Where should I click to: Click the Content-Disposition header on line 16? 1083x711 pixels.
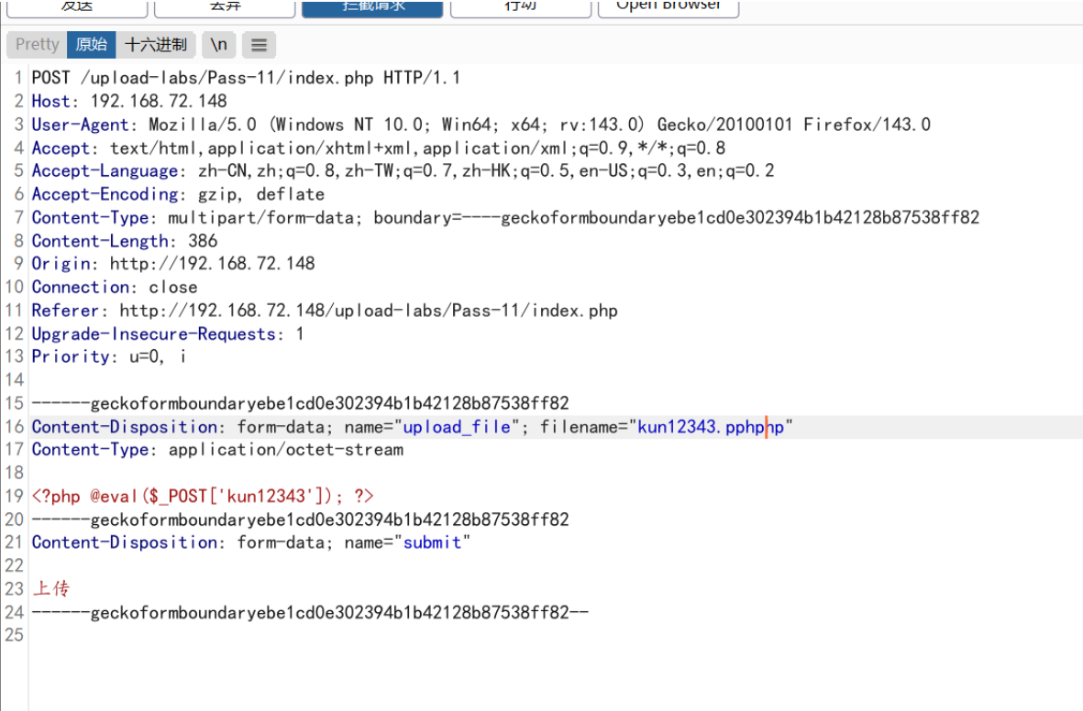point(125,427)
